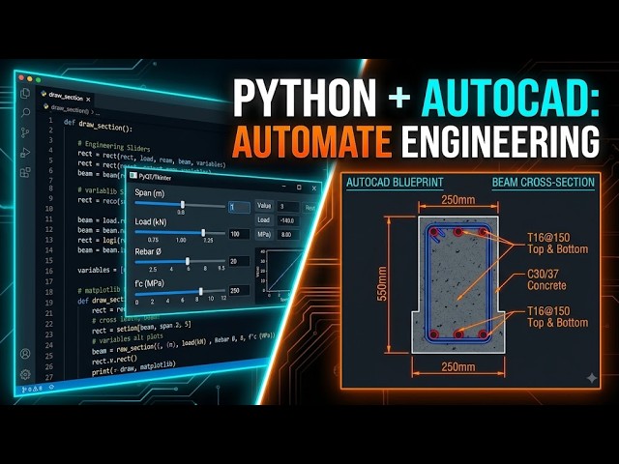Viewport: 619px width, 464px height.
Task: Click the "C30/37 Concrete" annotation
Action: [x=546, y=279]
